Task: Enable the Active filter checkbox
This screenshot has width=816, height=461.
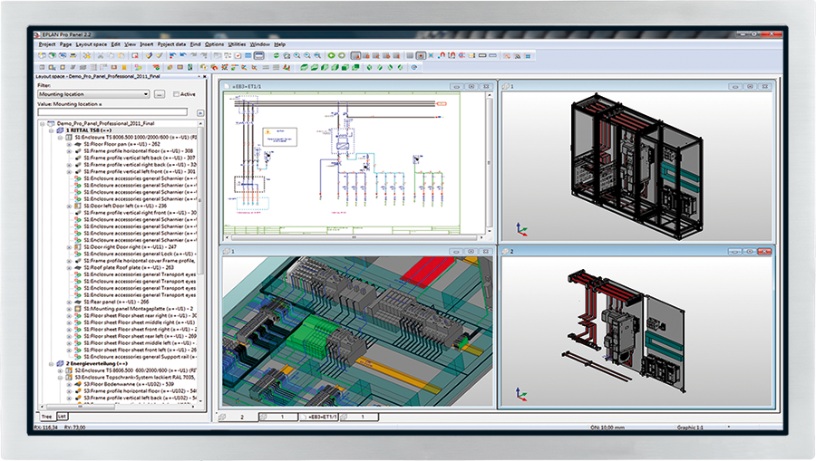Action: pyautogui.click(x=176, y=94)
